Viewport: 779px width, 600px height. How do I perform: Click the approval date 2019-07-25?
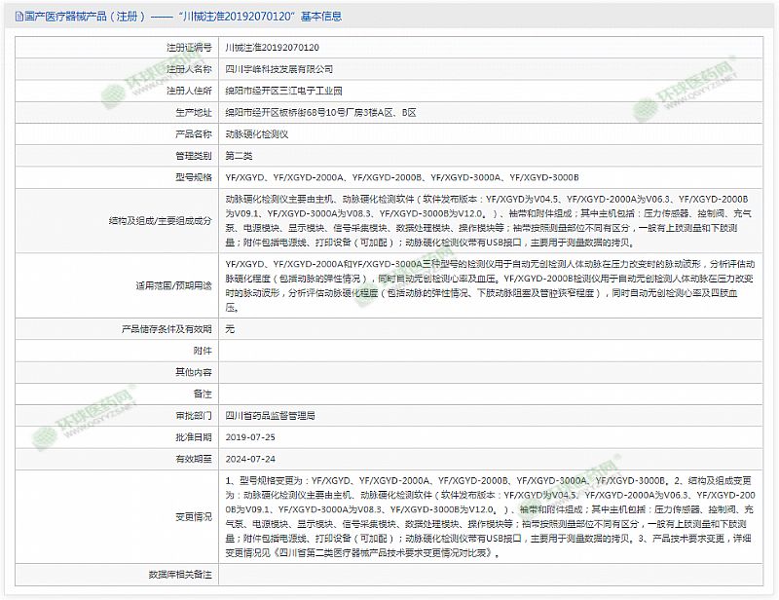tap(250, 436)
